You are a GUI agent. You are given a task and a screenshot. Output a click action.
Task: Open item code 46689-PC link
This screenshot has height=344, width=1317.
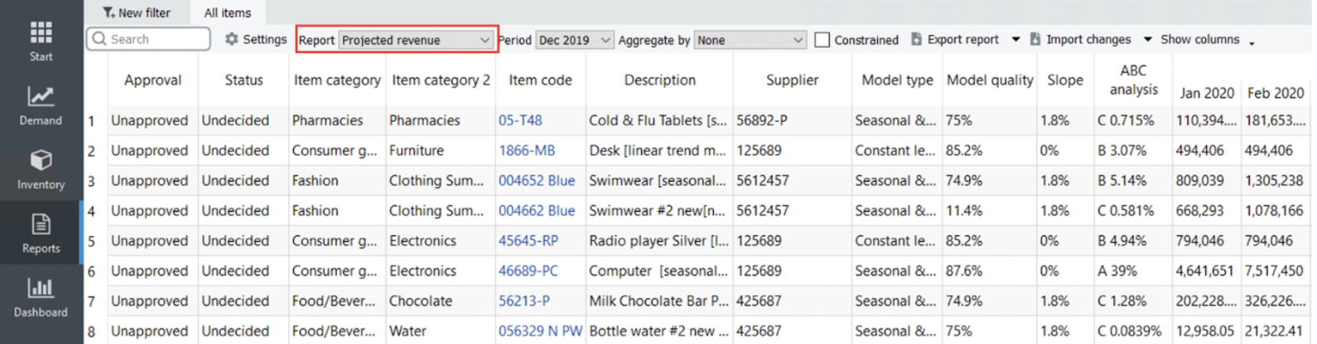(x=528, y=271)
